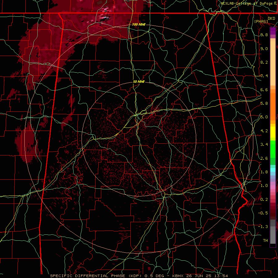
Task: Click the 3.4 value on the scale
Action: (264, 145)
